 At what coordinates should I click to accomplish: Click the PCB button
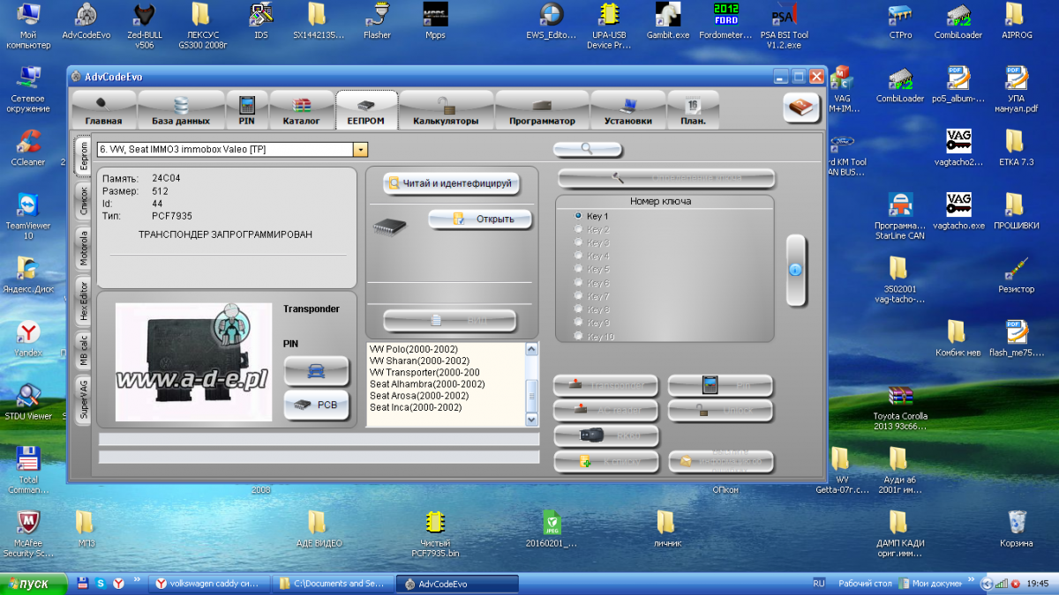click(317, 405)
